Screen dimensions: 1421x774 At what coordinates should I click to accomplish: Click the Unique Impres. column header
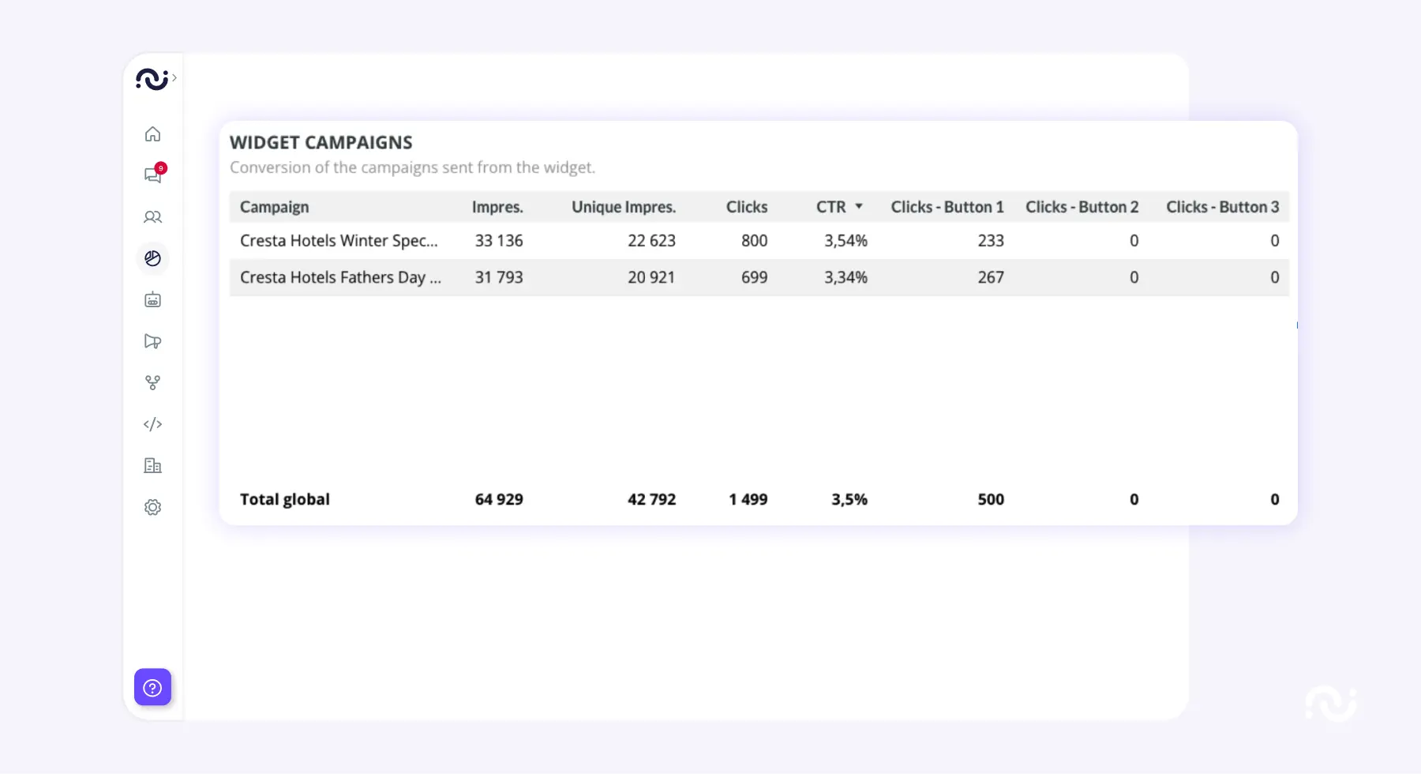pyautogui.click(x=623, y=206)
